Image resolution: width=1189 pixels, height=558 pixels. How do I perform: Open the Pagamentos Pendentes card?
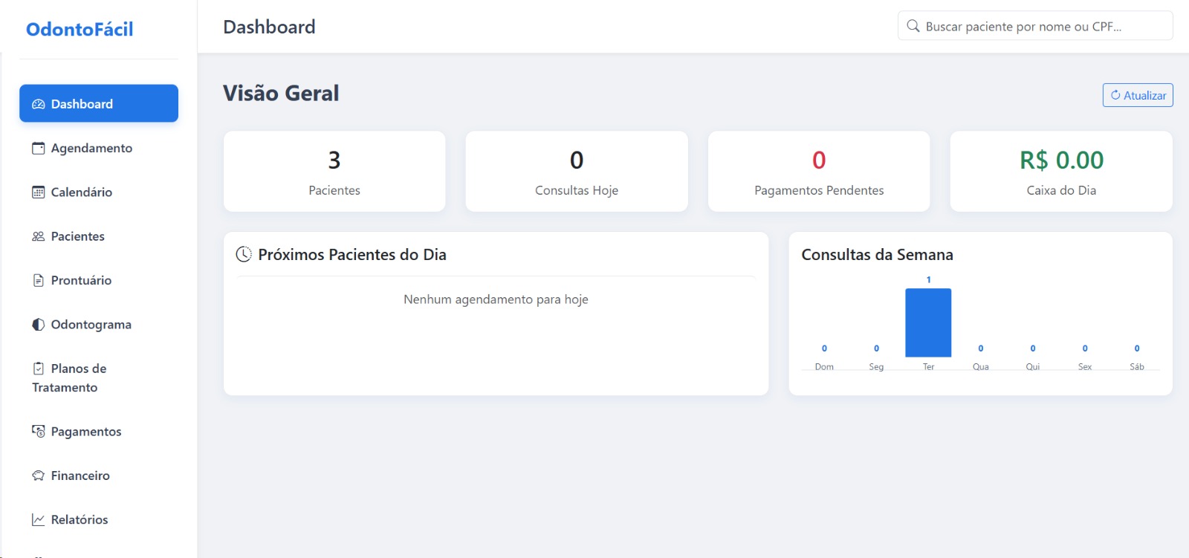pos(818,172)
